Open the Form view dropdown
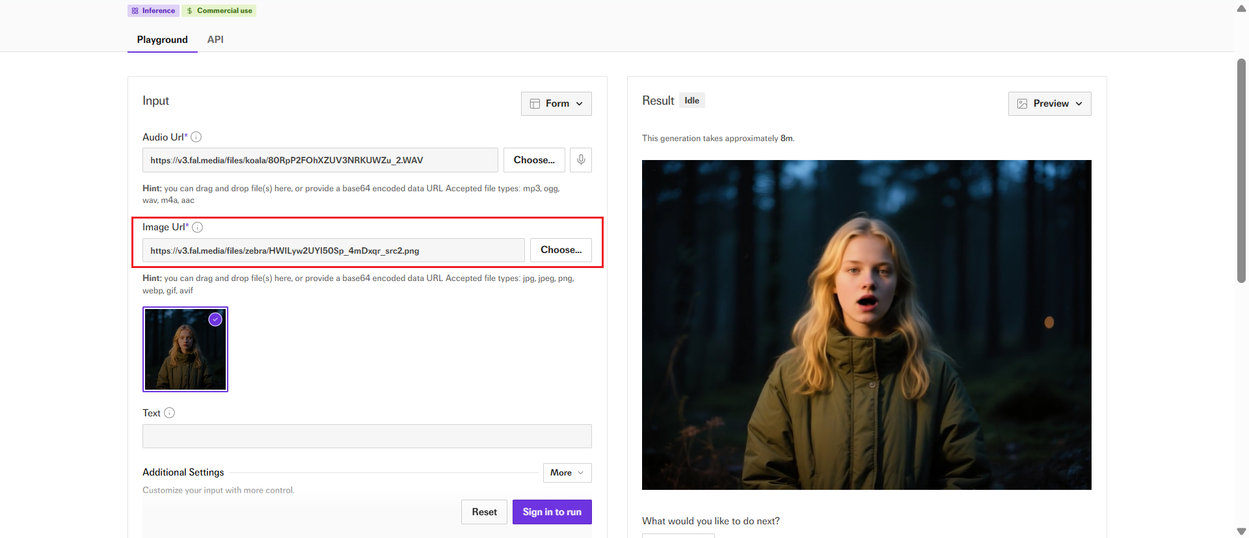 click(556, 104)
